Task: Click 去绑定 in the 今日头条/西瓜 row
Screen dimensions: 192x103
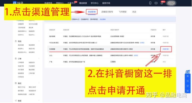Action: (142, 43)
